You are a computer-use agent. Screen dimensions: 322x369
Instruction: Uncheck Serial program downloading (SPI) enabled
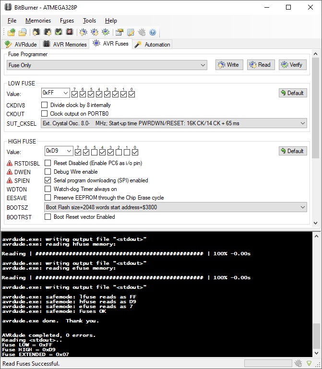click(48, 180)
